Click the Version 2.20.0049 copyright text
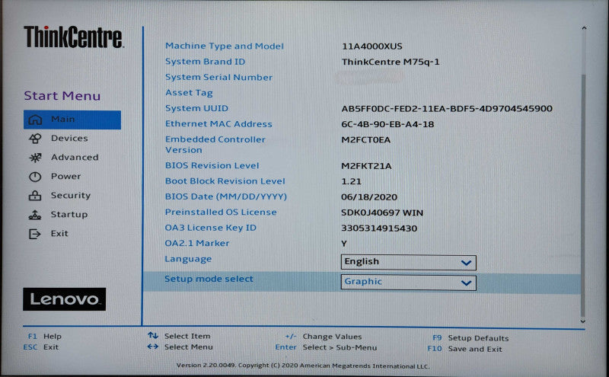Image resolution: width=609 pixels, height=377 pixels. point(302,366)
